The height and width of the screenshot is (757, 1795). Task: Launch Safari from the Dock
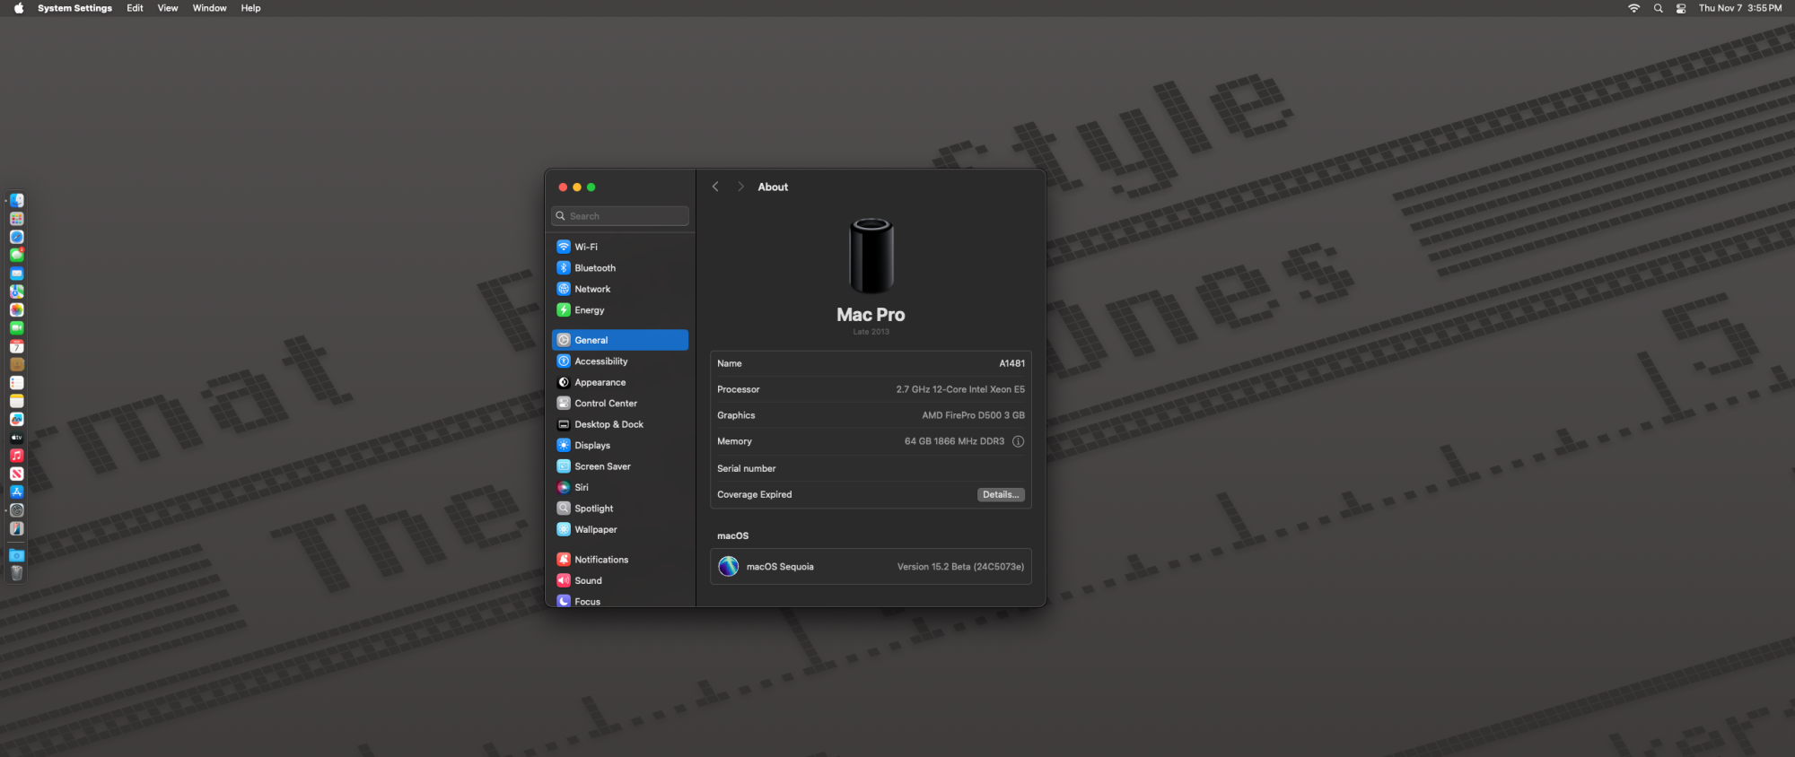pos(17,237)
